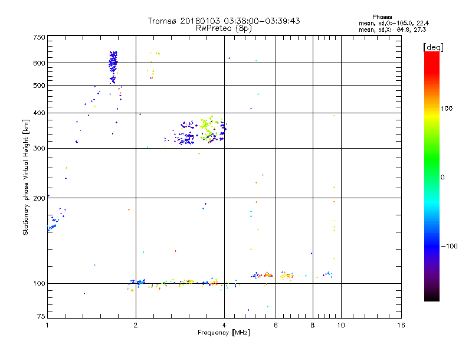Click the '16' frequency tick label
This screenshot has width=472, height=354.
click(x=401, y=325)
